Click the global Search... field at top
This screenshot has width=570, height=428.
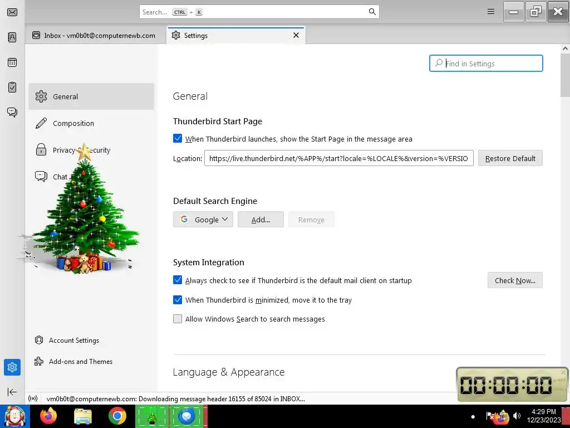pos(259,12)
